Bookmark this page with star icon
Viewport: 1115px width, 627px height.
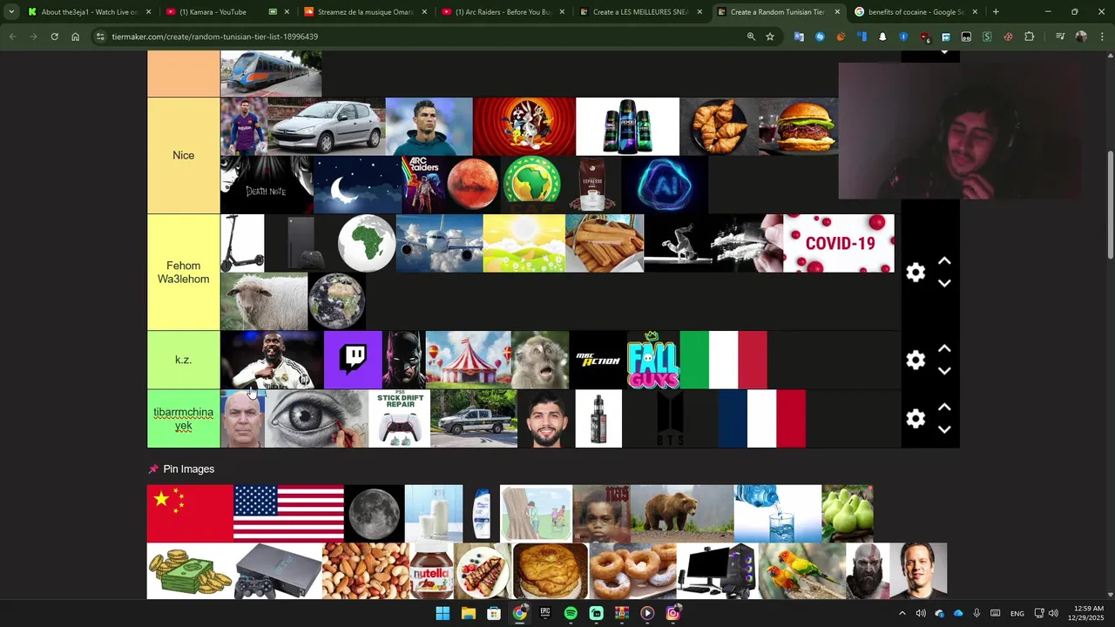[770, 37]
